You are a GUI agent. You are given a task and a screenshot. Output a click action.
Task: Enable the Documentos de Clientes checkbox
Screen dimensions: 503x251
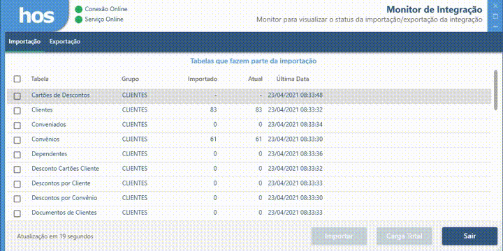pos(17,213)
